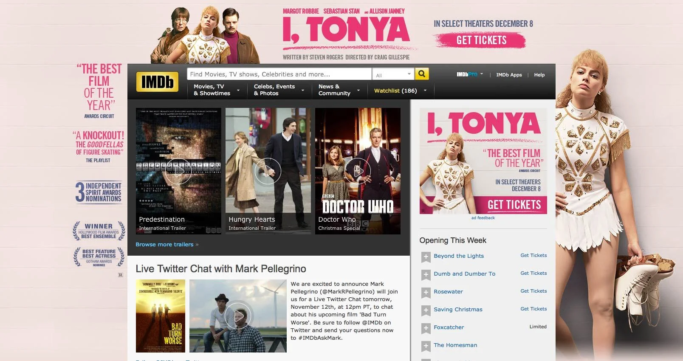This screenshot has width=683, height=361.
Task: Play the Doctor Who Christmas Special video
Action: coord(358,171)
